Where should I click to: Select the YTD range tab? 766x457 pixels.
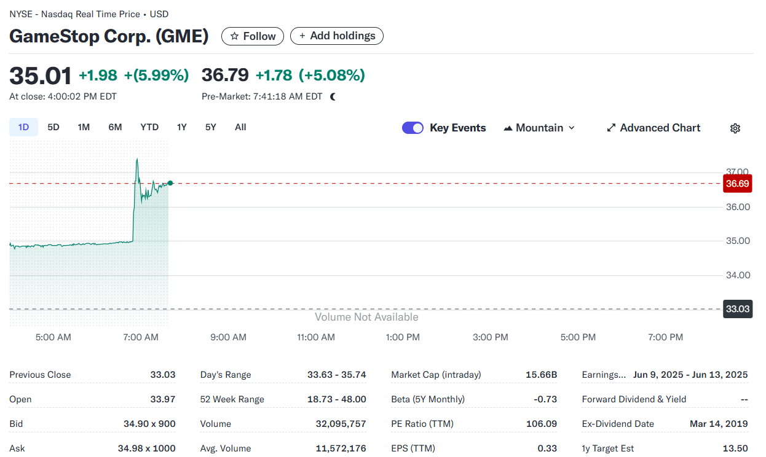149,127
